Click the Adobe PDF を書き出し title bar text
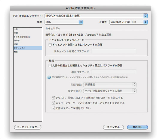 click(x=80, y=8)
